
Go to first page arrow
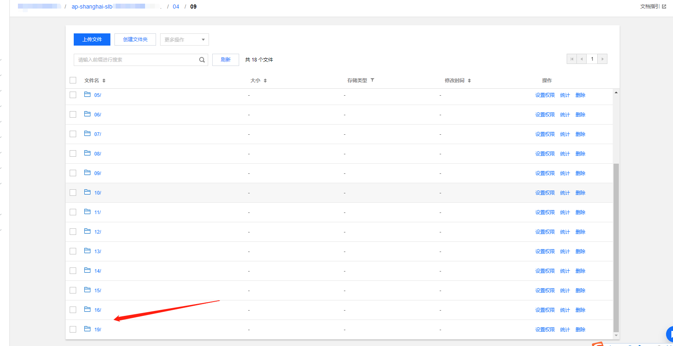[572, 59]
